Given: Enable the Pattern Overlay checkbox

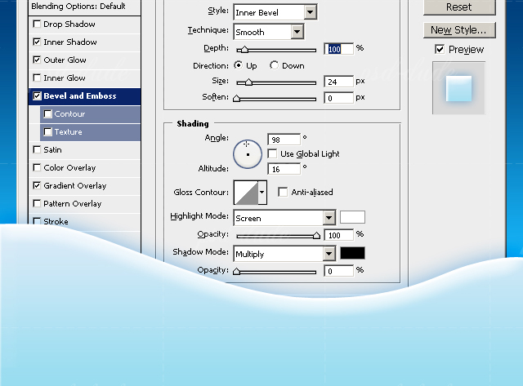Looking at the screenshot, I should point(37,203).
